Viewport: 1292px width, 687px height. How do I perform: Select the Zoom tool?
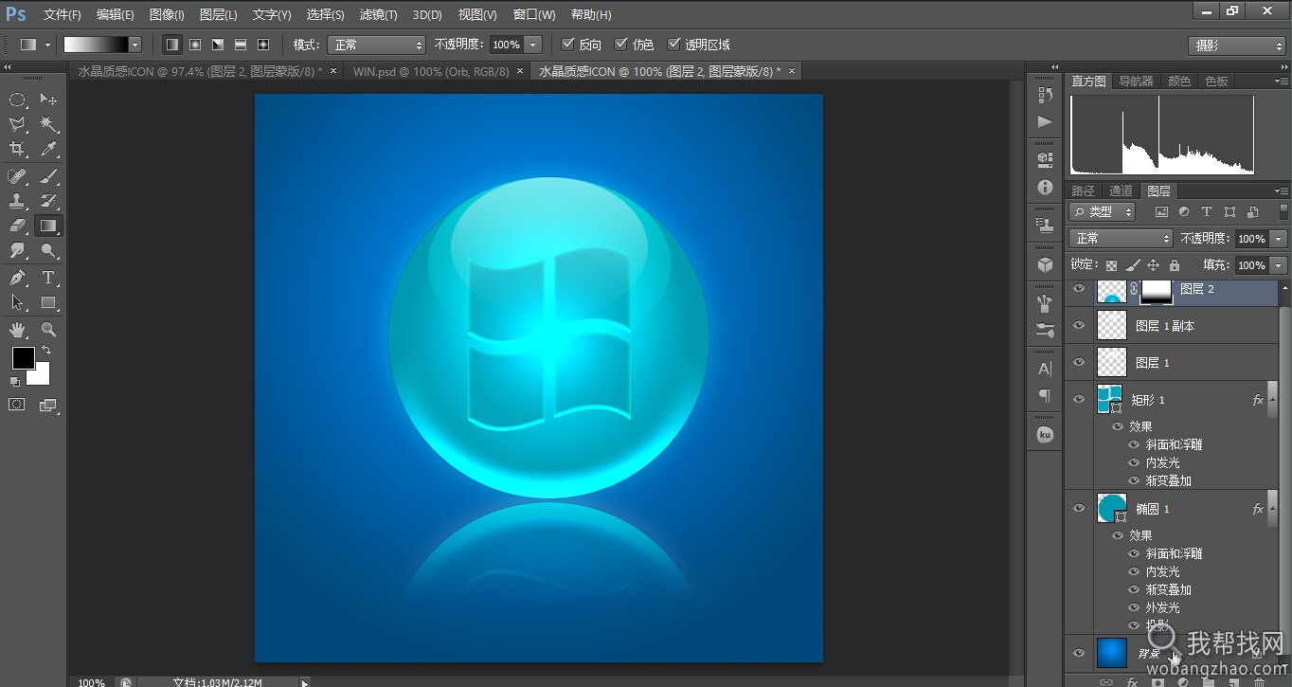48,330
